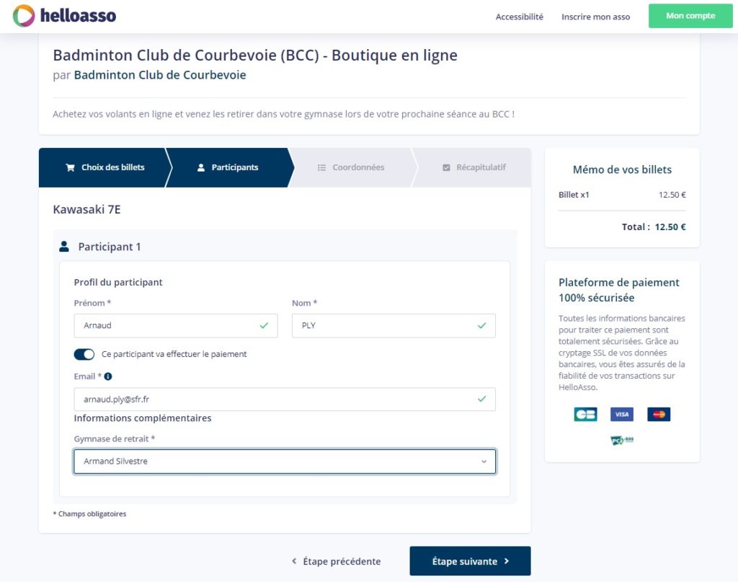This screenshot has width=738, height=582.
Task: Click into the Nom field containing PLY
Action: pos(394,325)
